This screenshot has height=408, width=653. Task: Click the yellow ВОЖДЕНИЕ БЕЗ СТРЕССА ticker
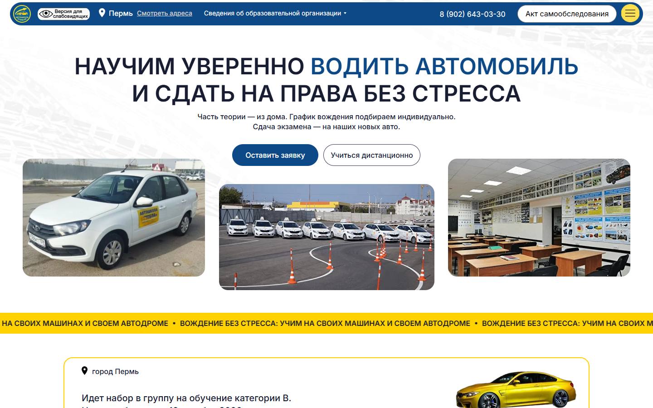(326, 323)
